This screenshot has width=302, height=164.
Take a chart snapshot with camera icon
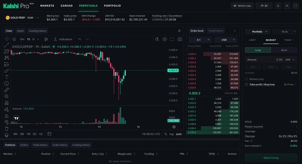click(x=180, y=39)
